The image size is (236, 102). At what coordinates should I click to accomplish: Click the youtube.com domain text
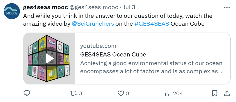click(98, 46)
